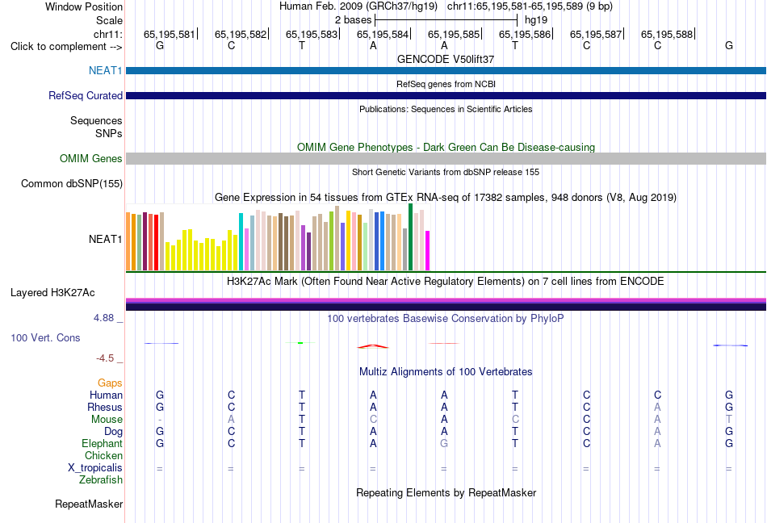The height and width of the screenshot is (523, 767).
Task: Click the Elephant G mismatch in the fifth column
Action: point(444,443)
